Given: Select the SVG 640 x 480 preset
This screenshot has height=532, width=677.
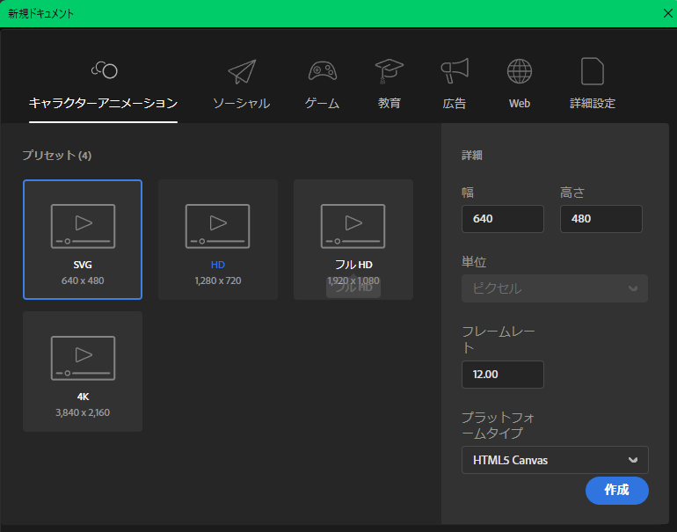Looking at the screenshot, I should pyautogui.click(x=83, y=239).
